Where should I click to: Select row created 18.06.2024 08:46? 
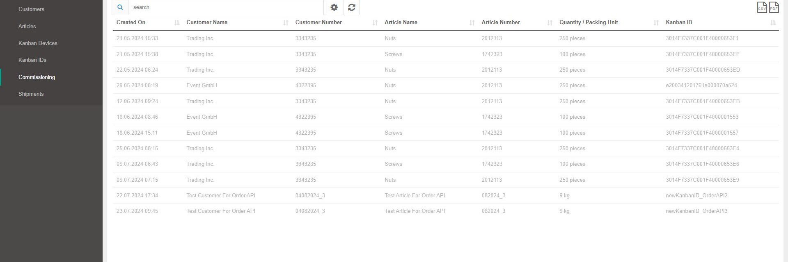pyautogui.click(x=445, y=117)
